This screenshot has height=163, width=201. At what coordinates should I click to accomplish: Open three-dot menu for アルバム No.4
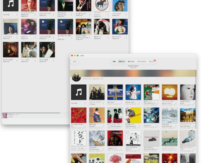pos(17,38)
